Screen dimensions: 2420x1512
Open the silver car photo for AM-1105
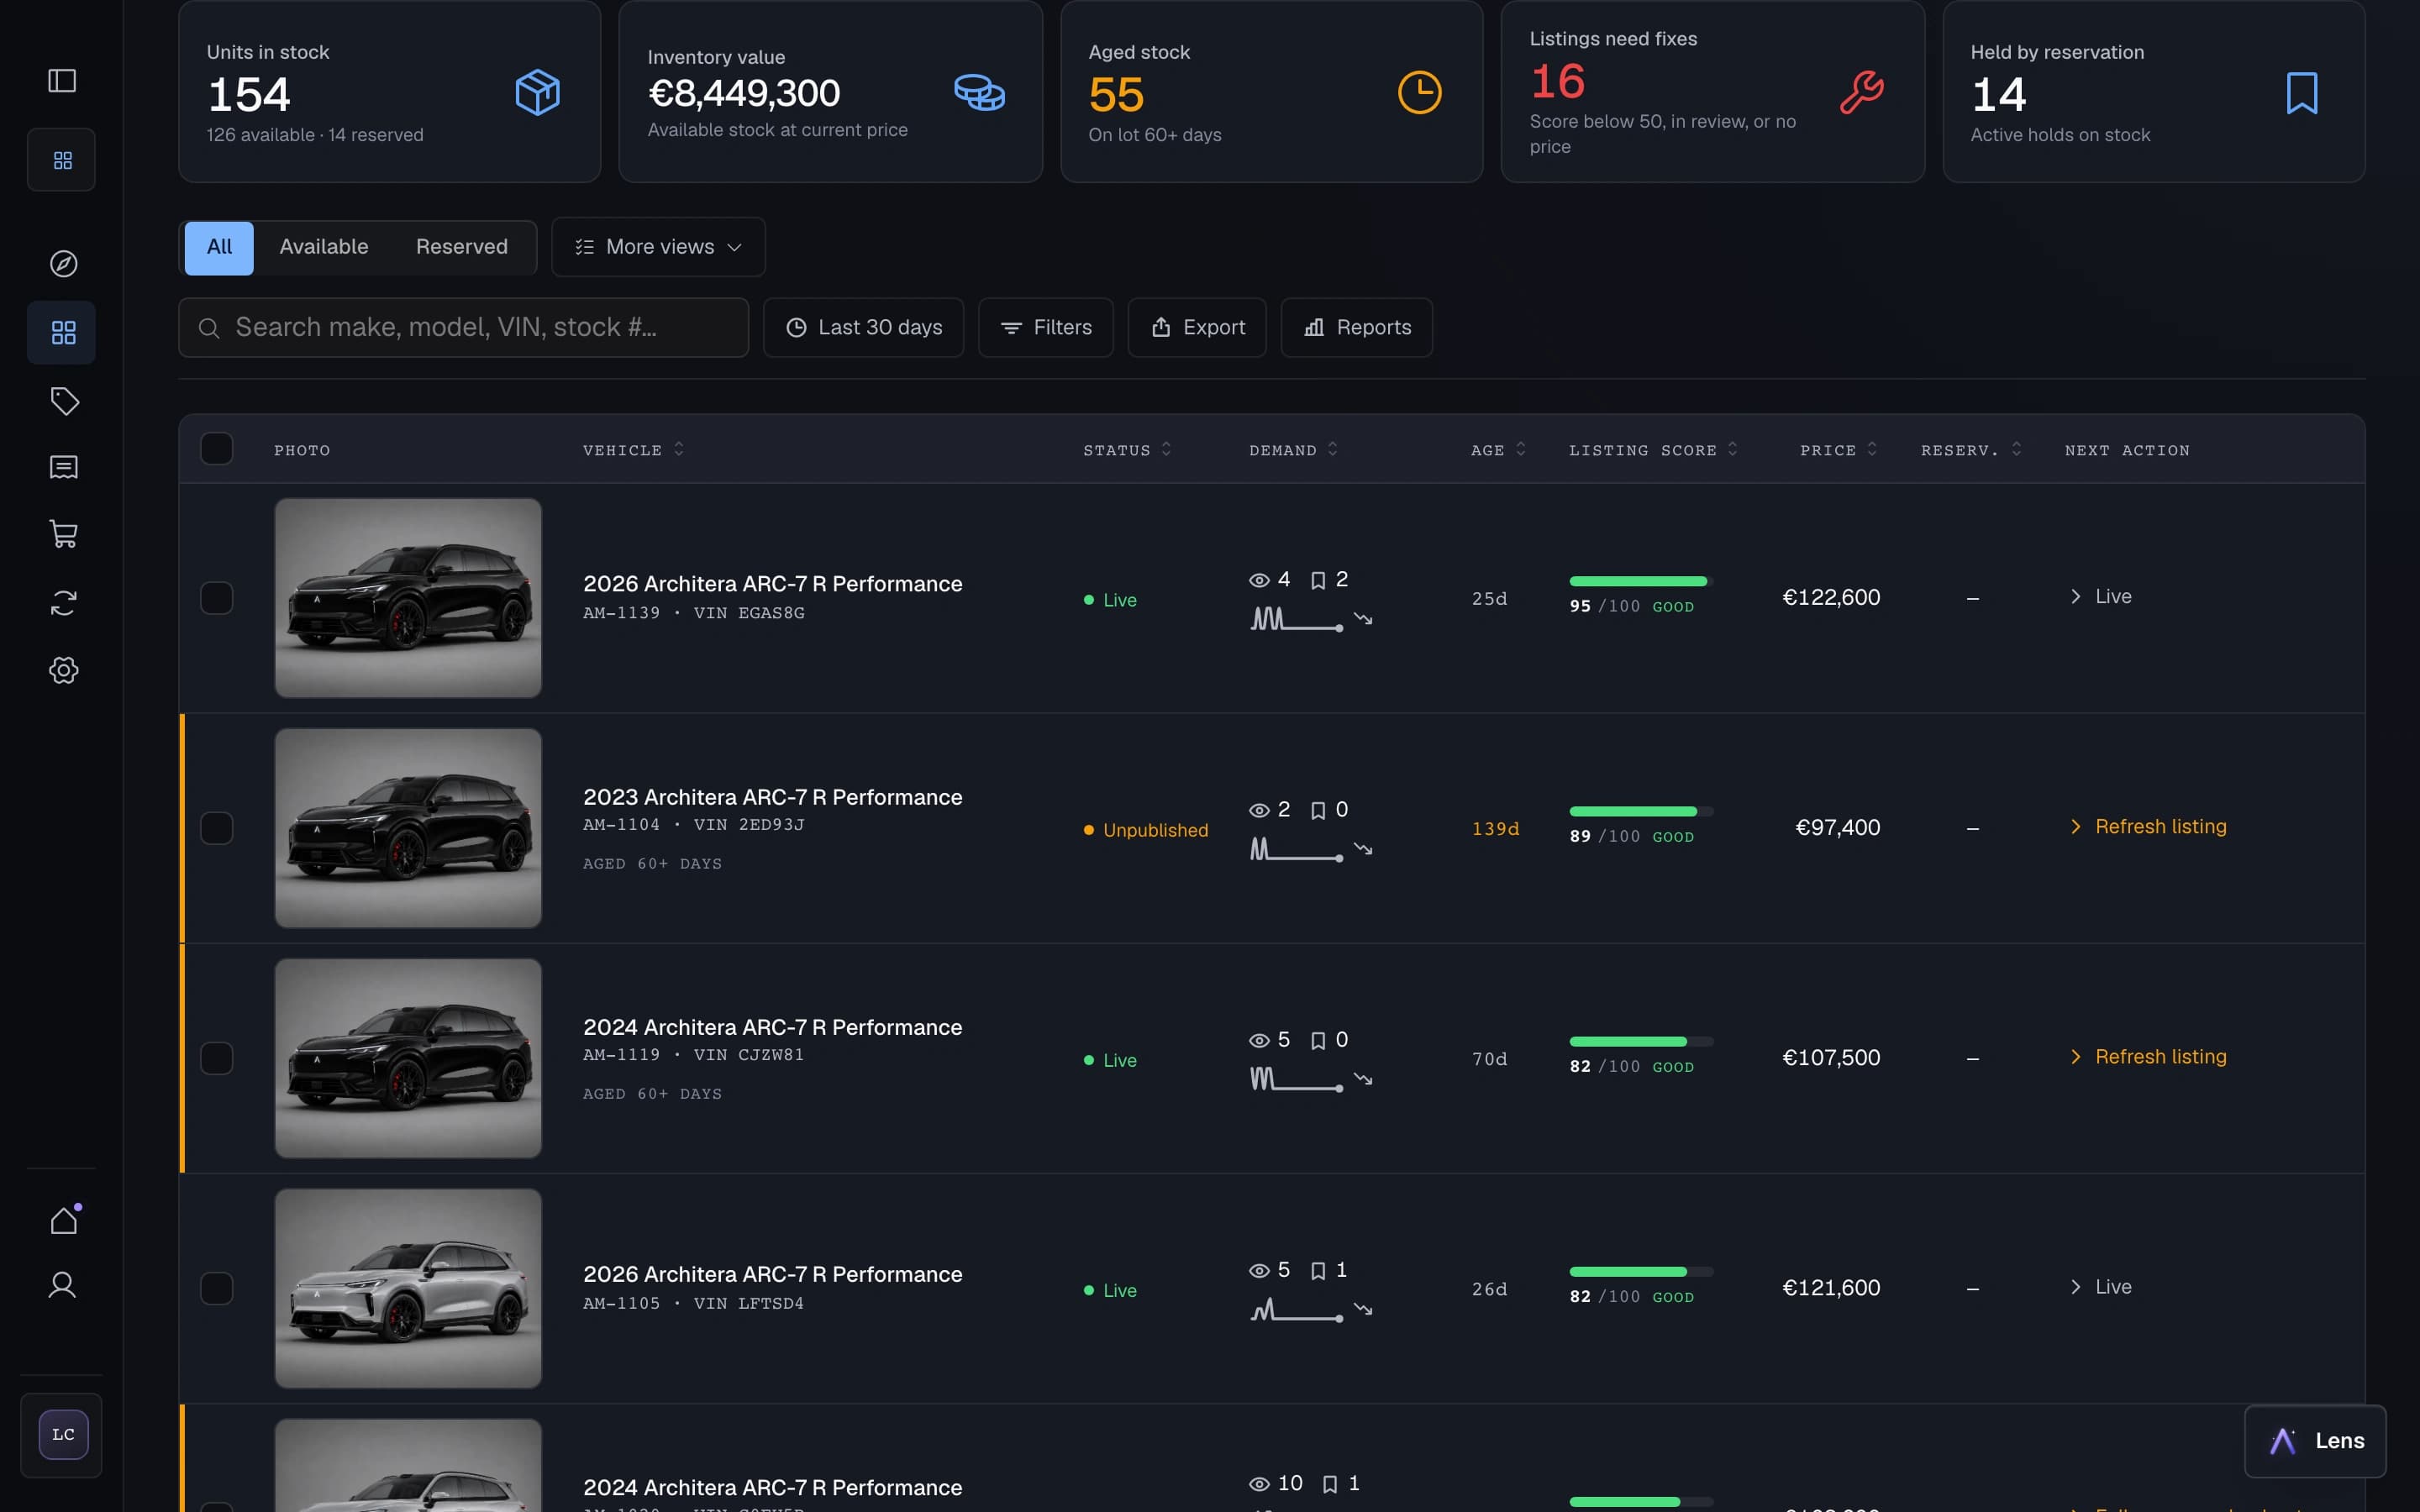pyautogui.click(x=408, y=1288)
